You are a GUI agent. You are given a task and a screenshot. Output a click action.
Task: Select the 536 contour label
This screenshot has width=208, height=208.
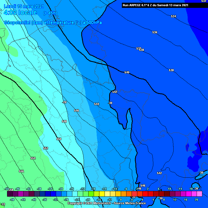[x=155, y=32]
